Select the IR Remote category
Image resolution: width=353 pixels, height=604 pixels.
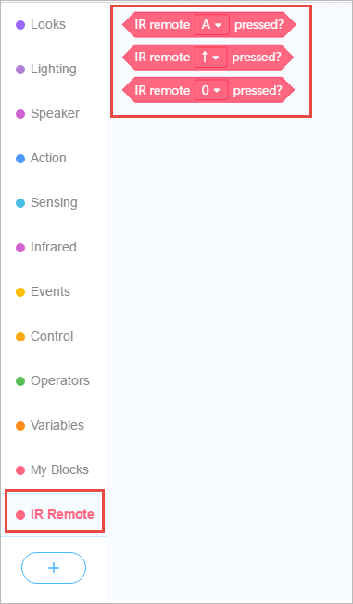55,514
